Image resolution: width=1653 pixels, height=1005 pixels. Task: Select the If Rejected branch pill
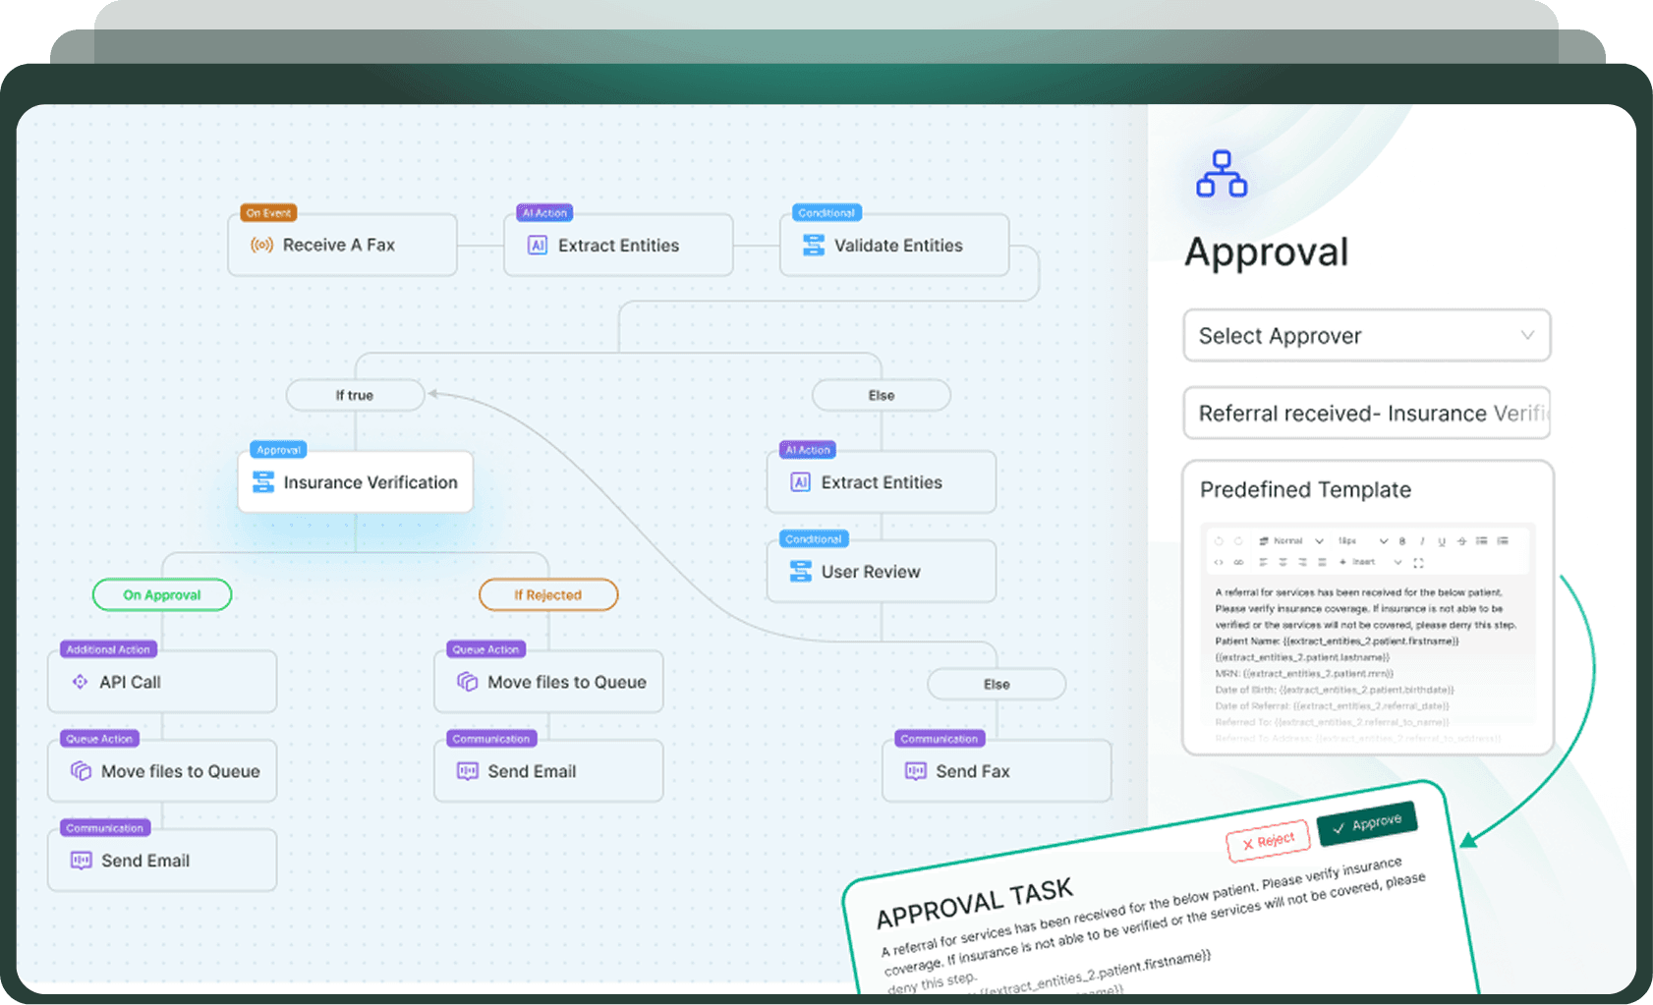tap(548, 594)
